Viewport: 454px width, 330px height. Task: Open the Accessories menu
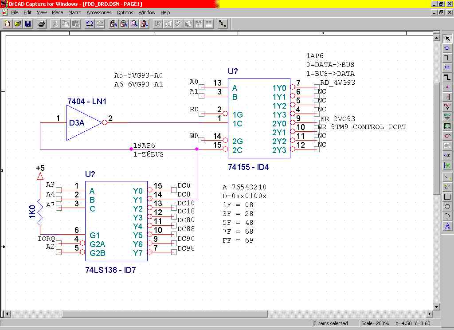tap(98, 12)
